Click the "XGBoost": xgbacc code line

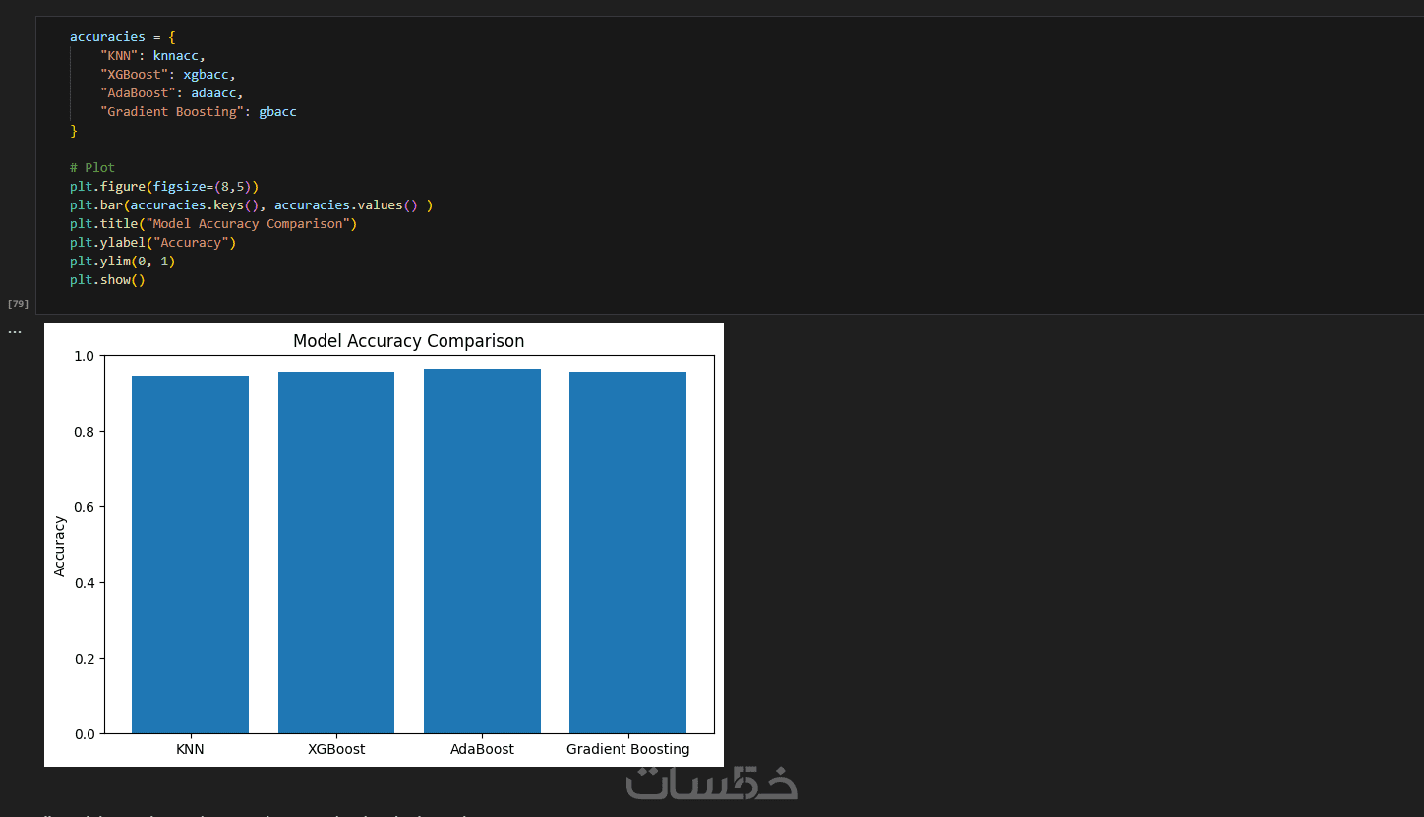click(x=168, y=75)
